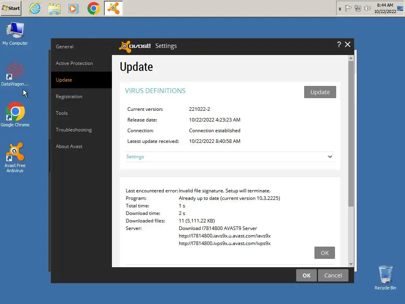Open the Avast Settings help question mark

339,44
